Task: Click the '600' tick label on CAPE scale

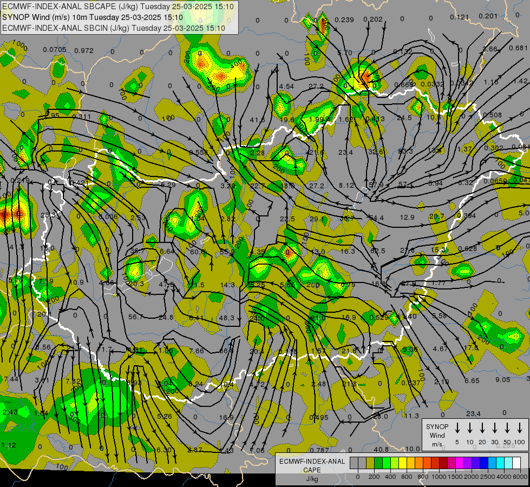Action: (x=407, y=477)
